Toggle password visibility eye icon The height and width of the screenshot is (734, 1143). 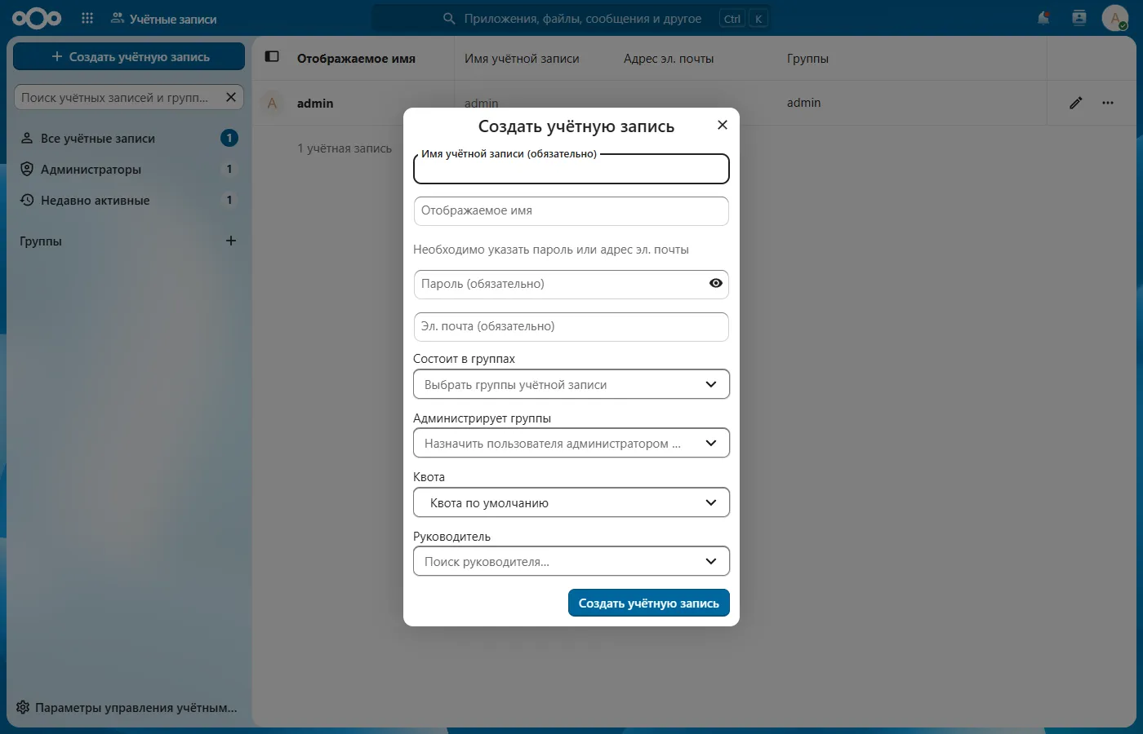pos(716,283)
